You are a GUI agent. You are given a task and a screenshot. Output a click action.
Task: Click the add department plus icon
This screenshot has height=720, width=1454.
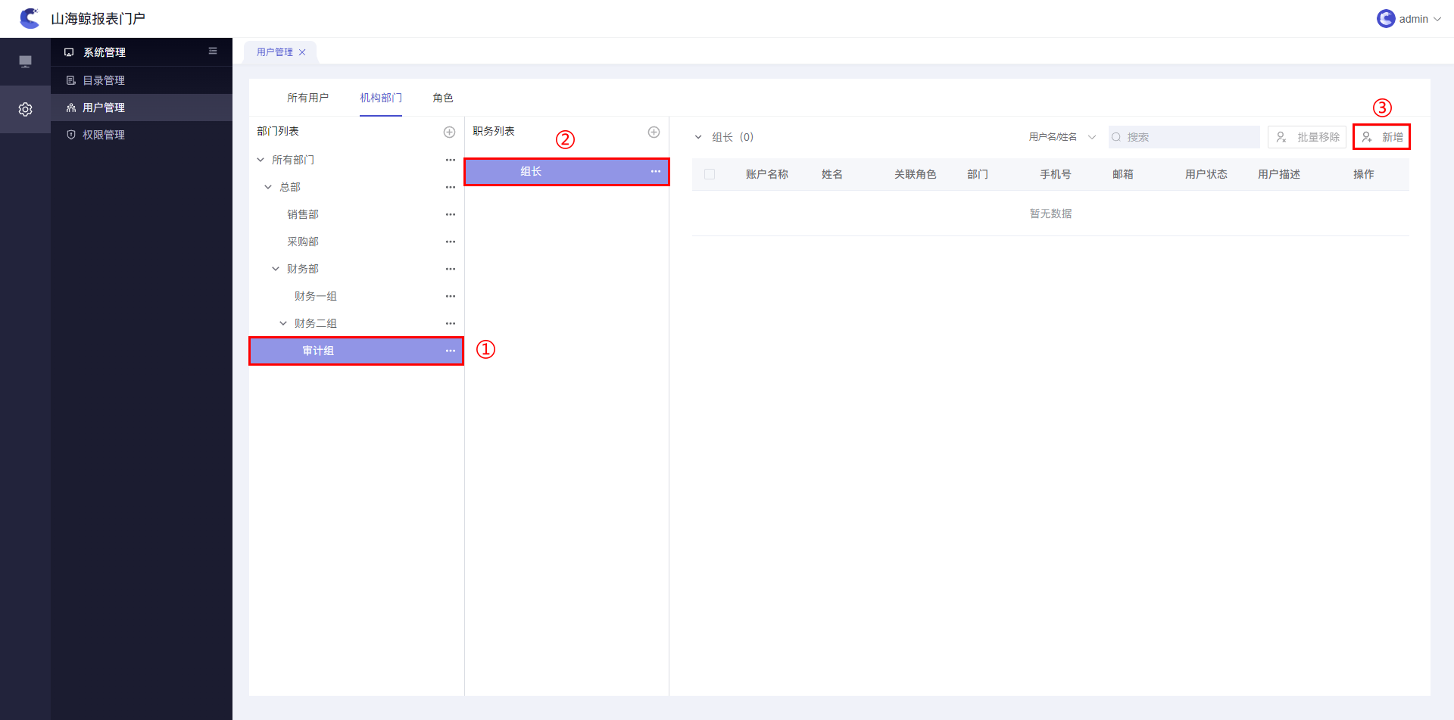pos(449,132)
